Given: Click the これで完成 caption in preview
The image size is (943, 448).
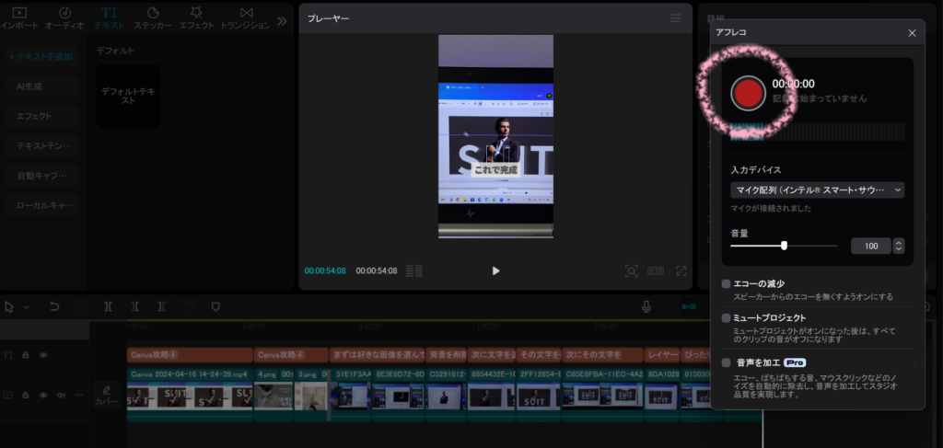Looking at the screenshot, I should pos(495,170).
